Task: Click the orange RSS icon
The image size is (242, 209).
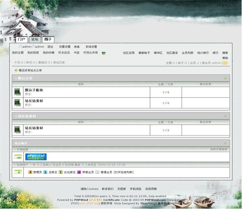Action: (225, 63)
